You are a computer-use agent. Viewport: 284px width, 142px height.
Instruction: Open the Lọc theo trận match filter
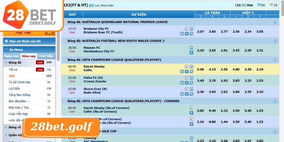(x=102, y=5)
